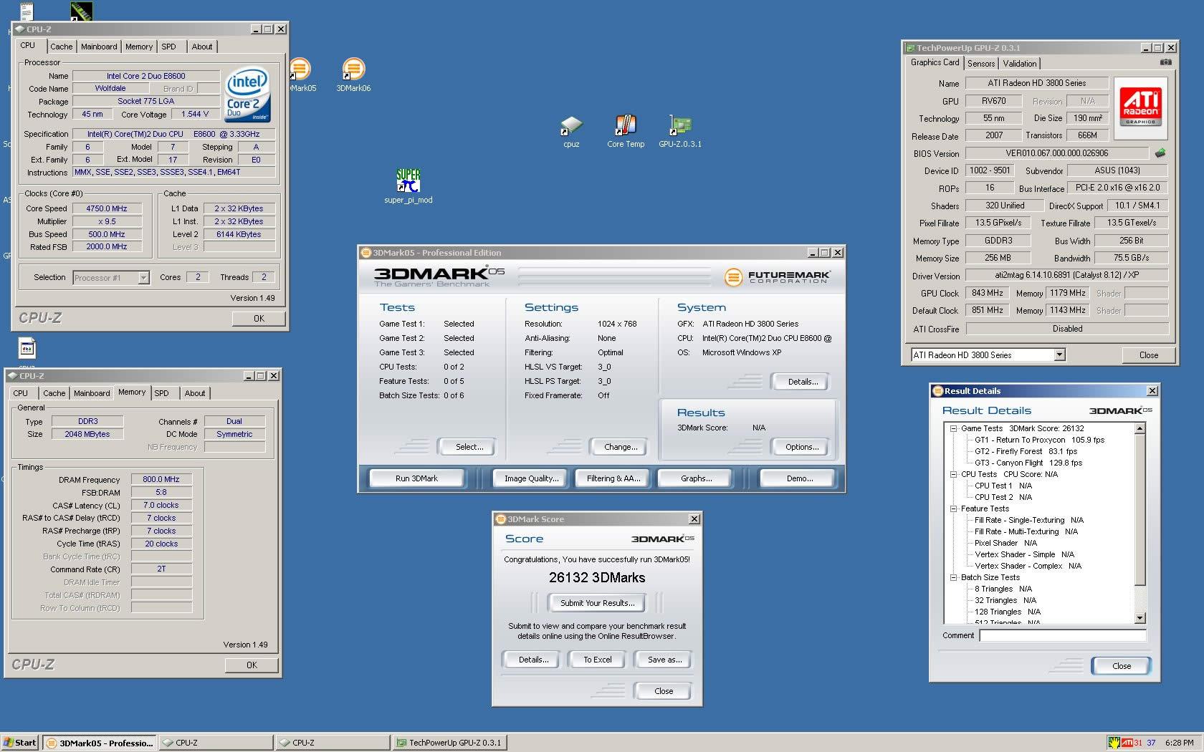
Task: Click Save as button in score window
Action: (x=664, y=660)
